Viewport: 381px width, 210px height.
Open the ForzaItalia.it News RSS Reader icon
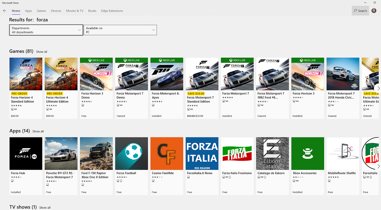pos(202,154)
